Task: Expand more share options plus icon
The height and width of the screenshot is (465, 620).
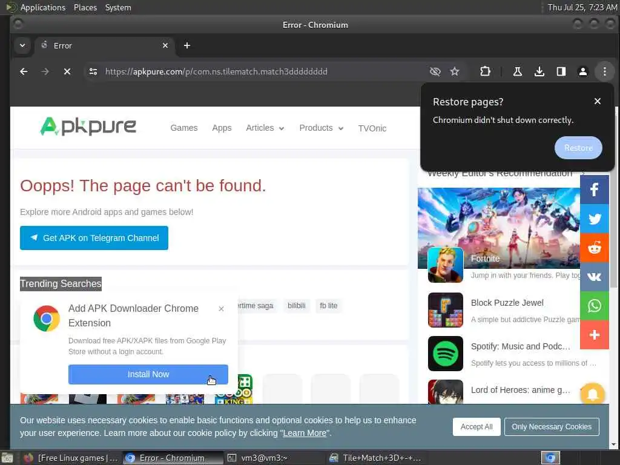Action: click(595, 335)
